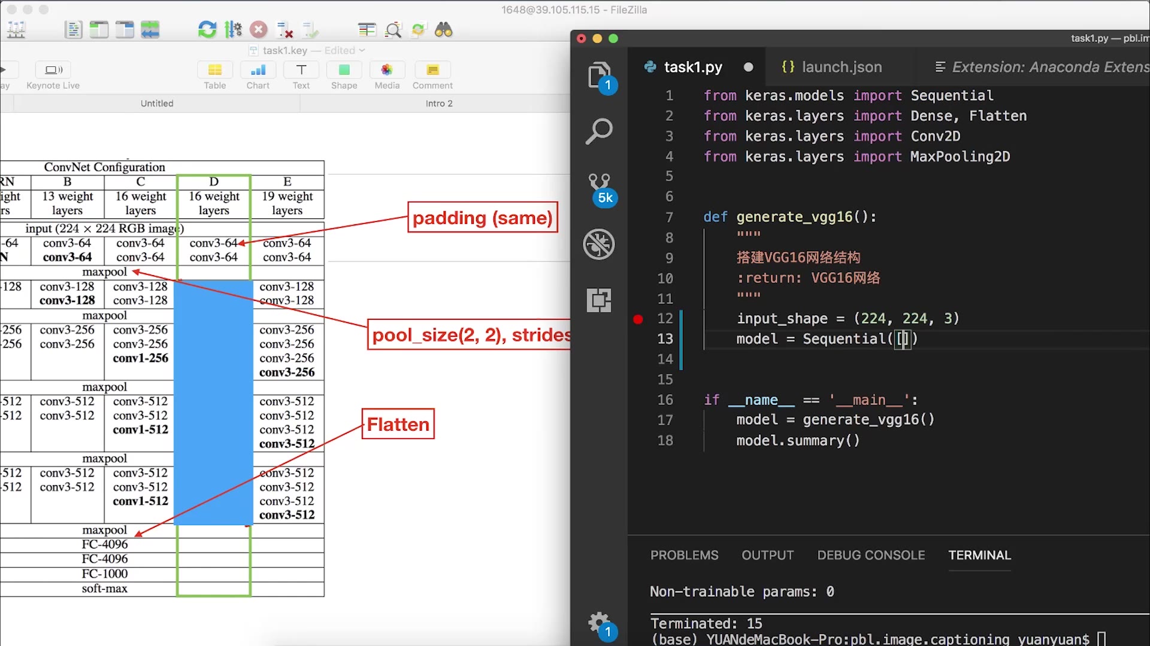1150x646 pixels.
Task: Click the red breakpoint dot on line 12
Action: coord(638,319)
